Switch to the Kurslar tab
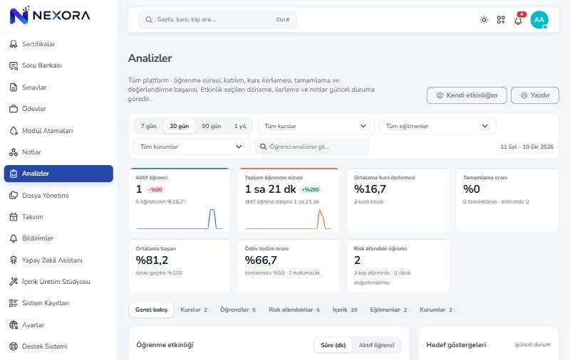This screenshot has height=360, width=570. (x=194, y=309)
